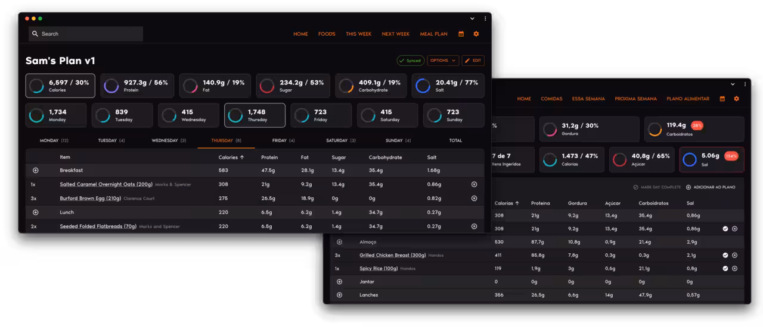This screenshot has height=327, width=763.
Task: Click the magnifier icon in the Search box
Action: pyautogui.click(x=35, y=34)
